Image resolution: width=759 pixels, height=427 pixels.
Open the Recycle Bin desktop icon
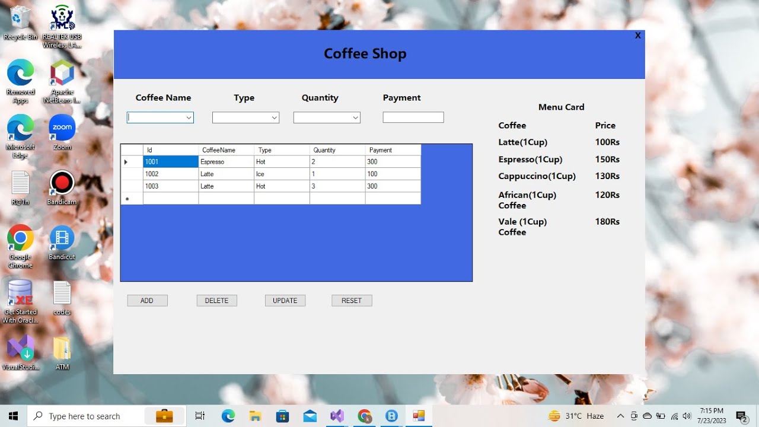coord(20,23)
